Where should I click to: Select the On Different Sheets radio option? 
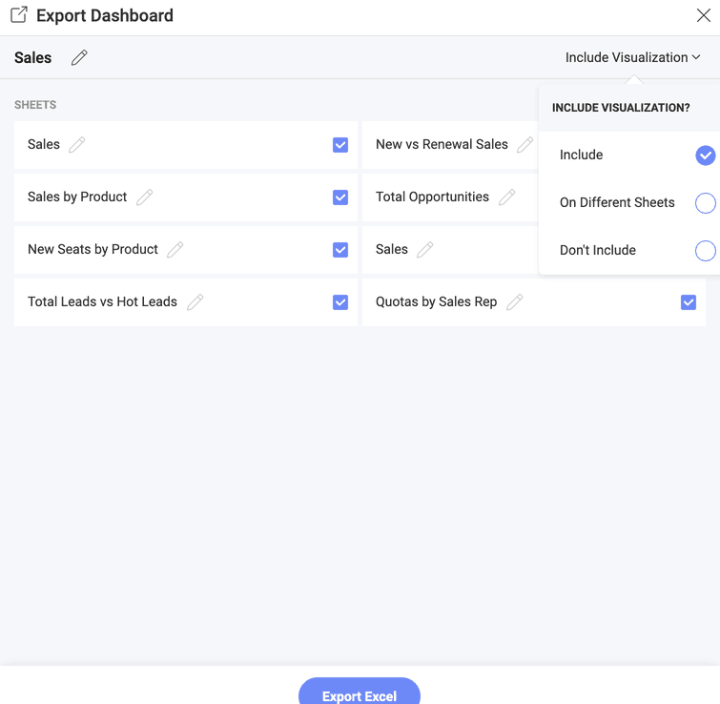click(x=706, y=203)
